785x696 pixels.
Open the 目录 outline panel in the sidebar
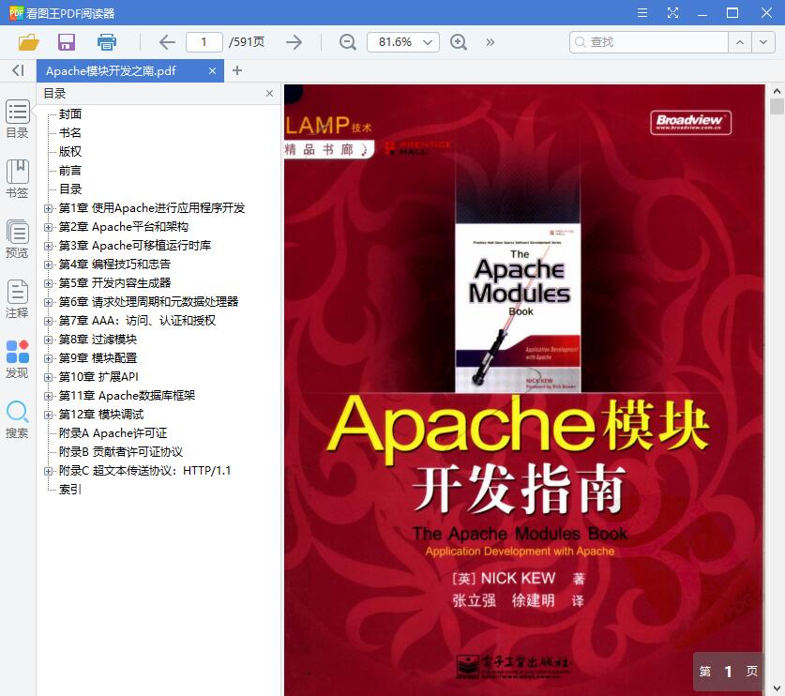[18, 119]
